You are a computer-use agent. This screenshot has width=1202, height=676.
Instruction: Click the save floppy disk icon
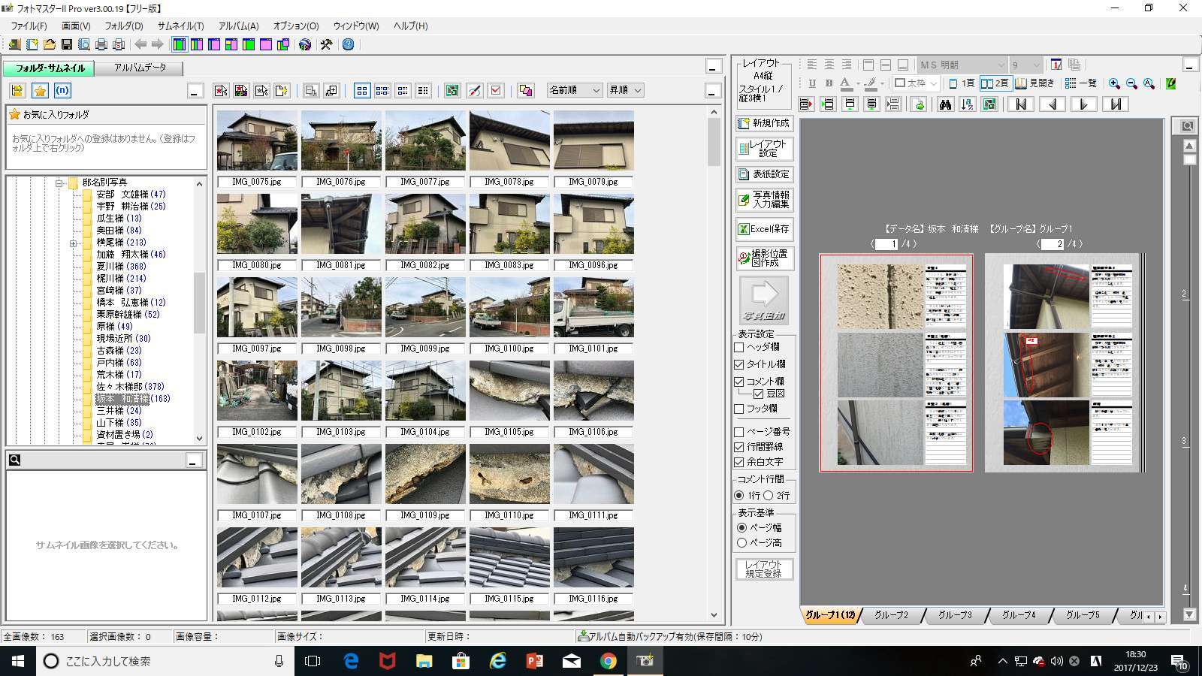click(67, 45)
